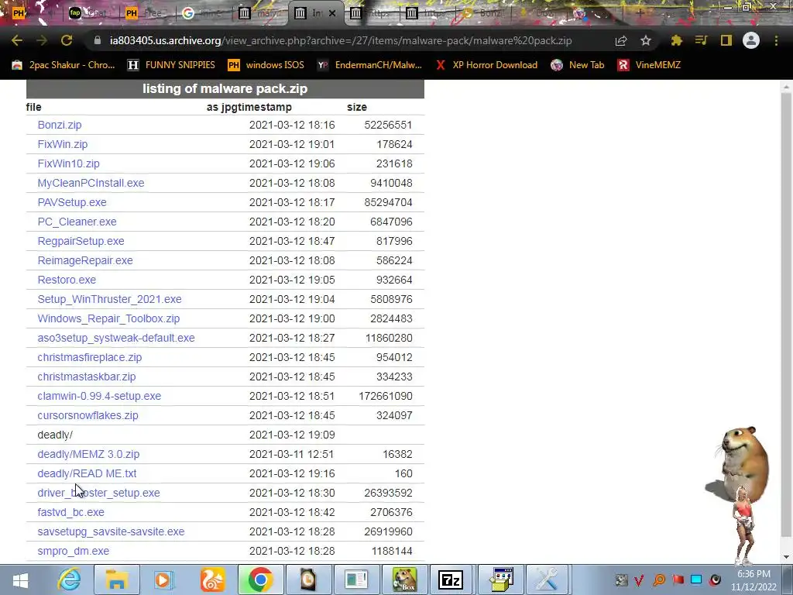The width and height of the screenshot is (793, 595).
Task: Open UC Browser from the taskbar
Action: (212, 580)
